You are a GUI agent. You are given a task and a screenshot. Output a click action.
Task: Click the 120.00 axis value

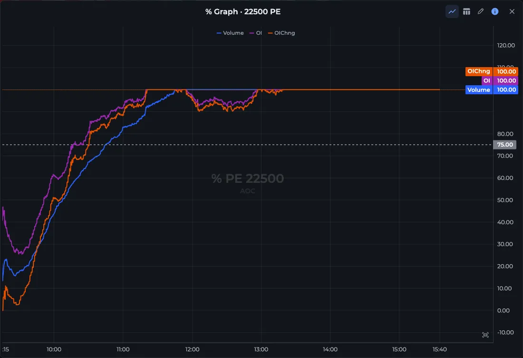tap(506, 45)
